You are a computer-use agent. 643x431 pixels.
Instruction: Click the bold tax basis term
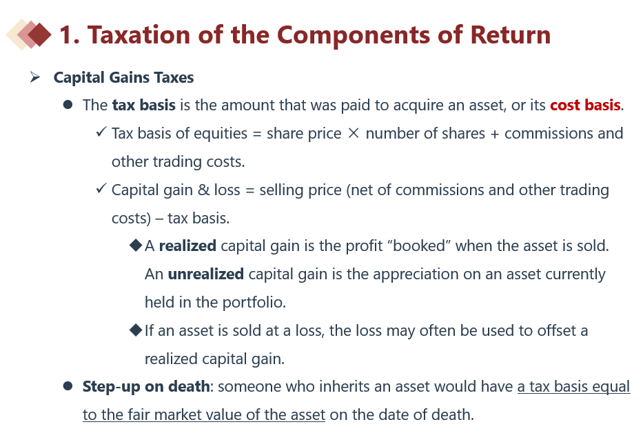click(144, 105)
